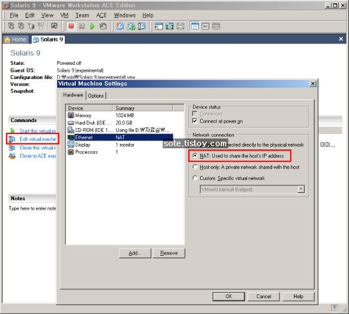The width and height of the screenshot is (349, 314).
Task: Open the ACE menu
Action: [x=101, y=15]
